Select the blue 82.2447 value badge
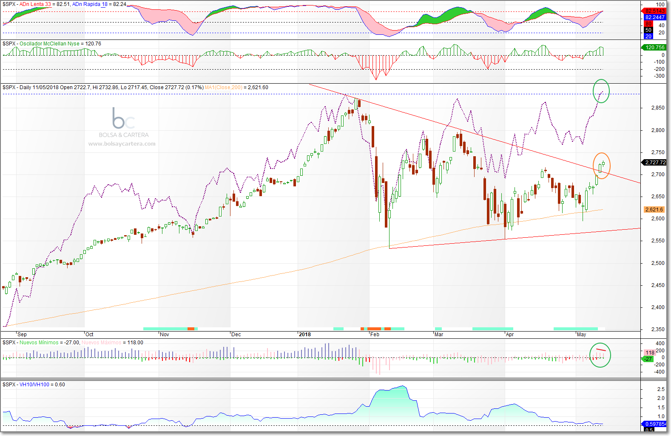671x436 pixels. [655, 17]
